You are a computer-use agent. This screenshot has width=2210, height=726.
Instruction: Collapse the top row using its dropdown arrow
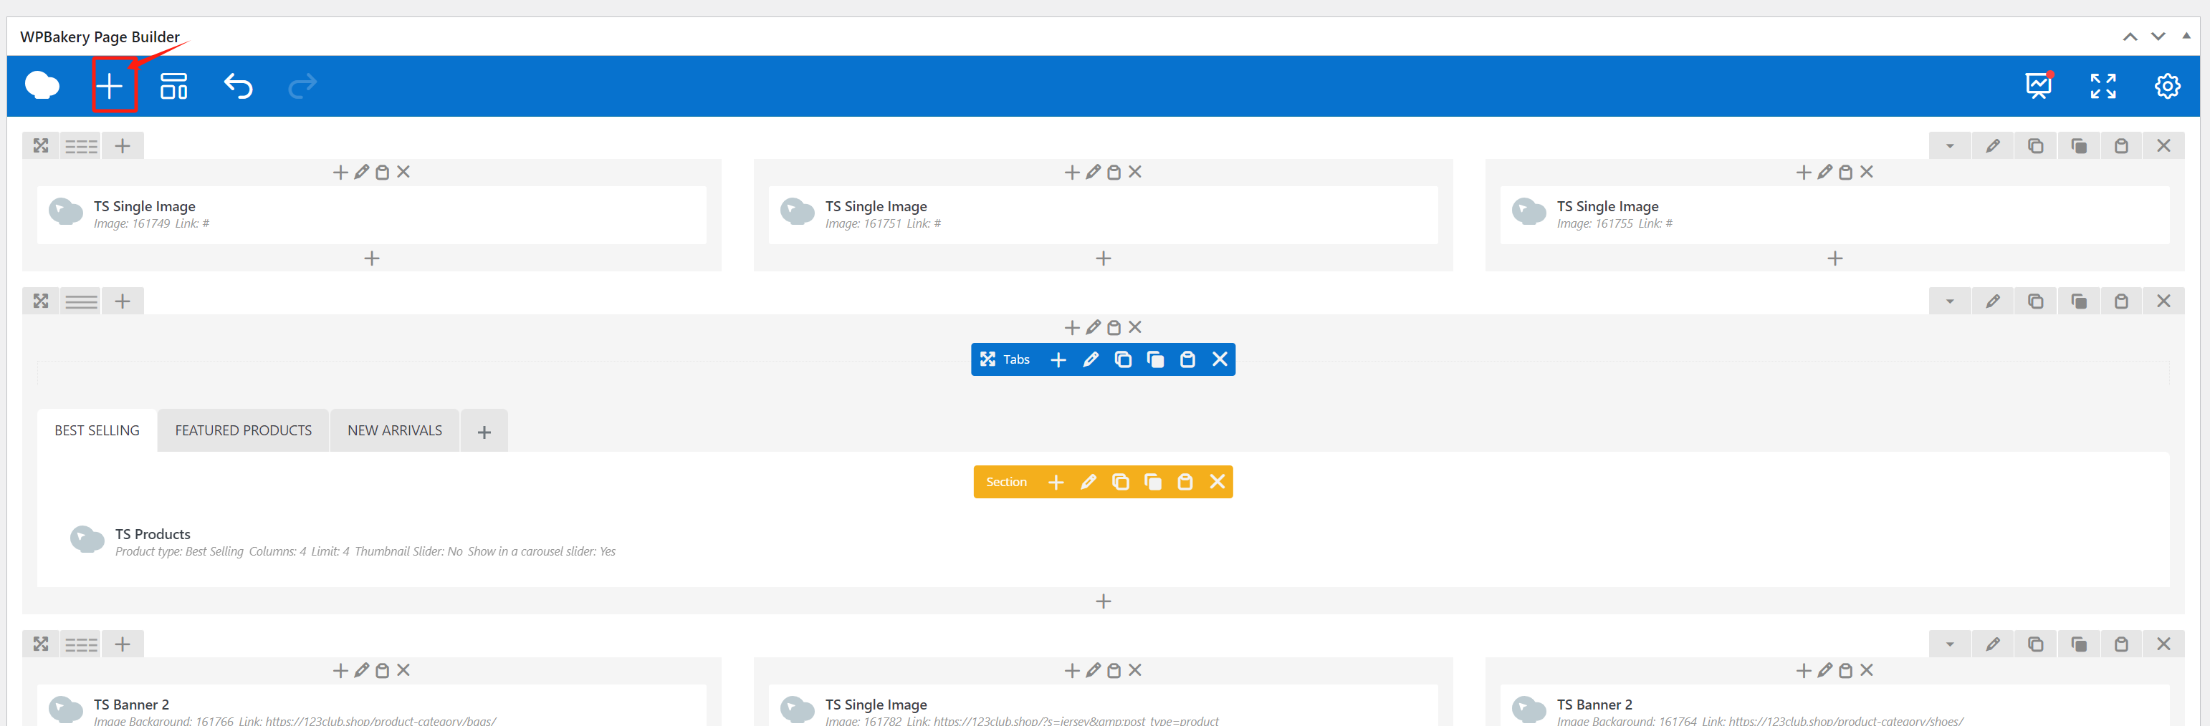coord(1949,145)
